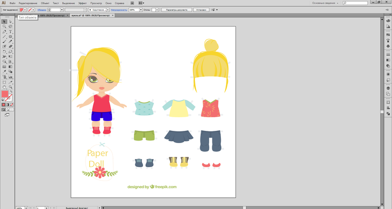Click the red Fill color swatch in toolbox
Viewport: 392px width, 209px height.
[x=5, y=94]
